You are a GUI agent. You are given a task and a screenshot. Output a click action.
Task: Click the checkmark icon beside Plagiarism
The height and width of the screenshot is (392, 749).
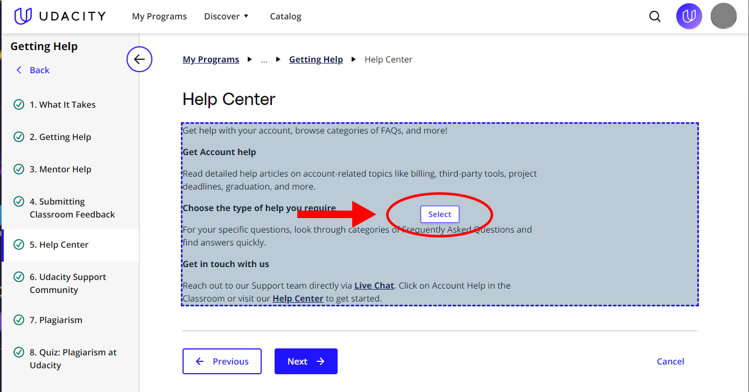pos(19,320)
